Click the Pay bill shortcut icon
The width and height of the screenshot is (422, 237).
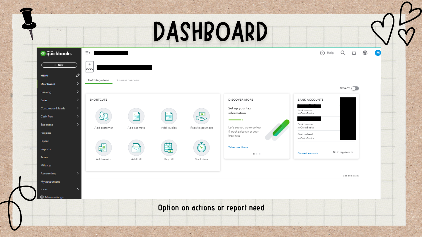point(169,148)
